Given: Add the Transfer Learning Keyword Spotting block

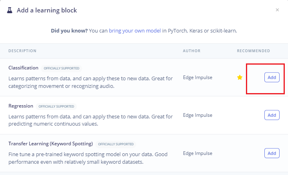Looking at the screenshot, I should (x=272, y=153).
